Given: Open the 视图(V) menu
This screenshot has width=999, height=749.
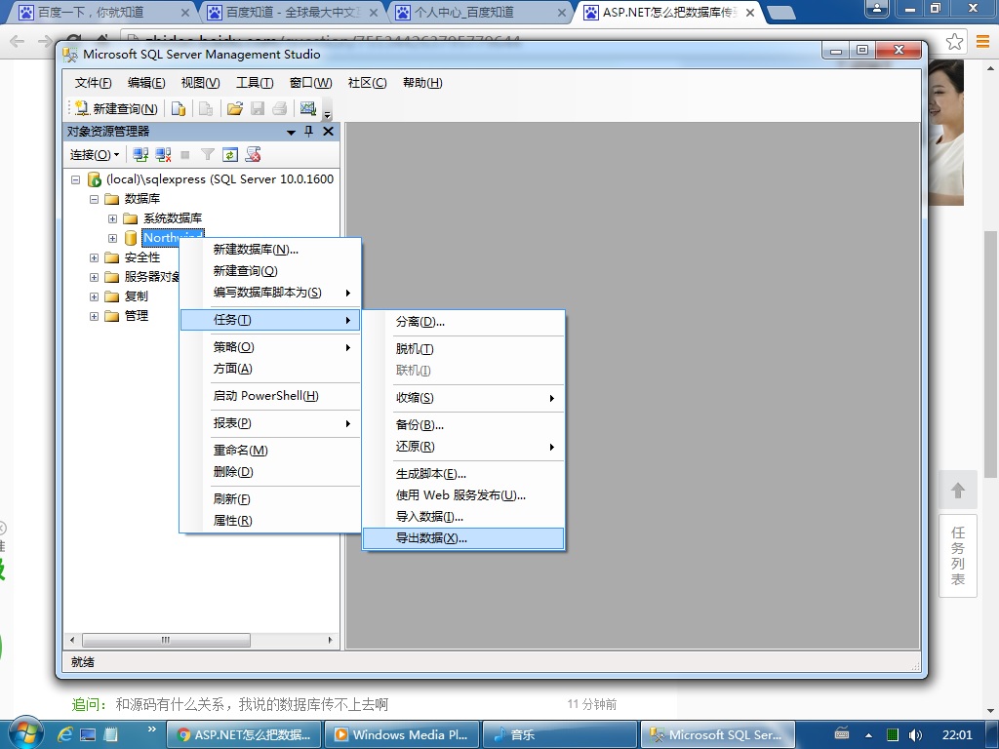Looking at the screenshot, I should [200, 83].
